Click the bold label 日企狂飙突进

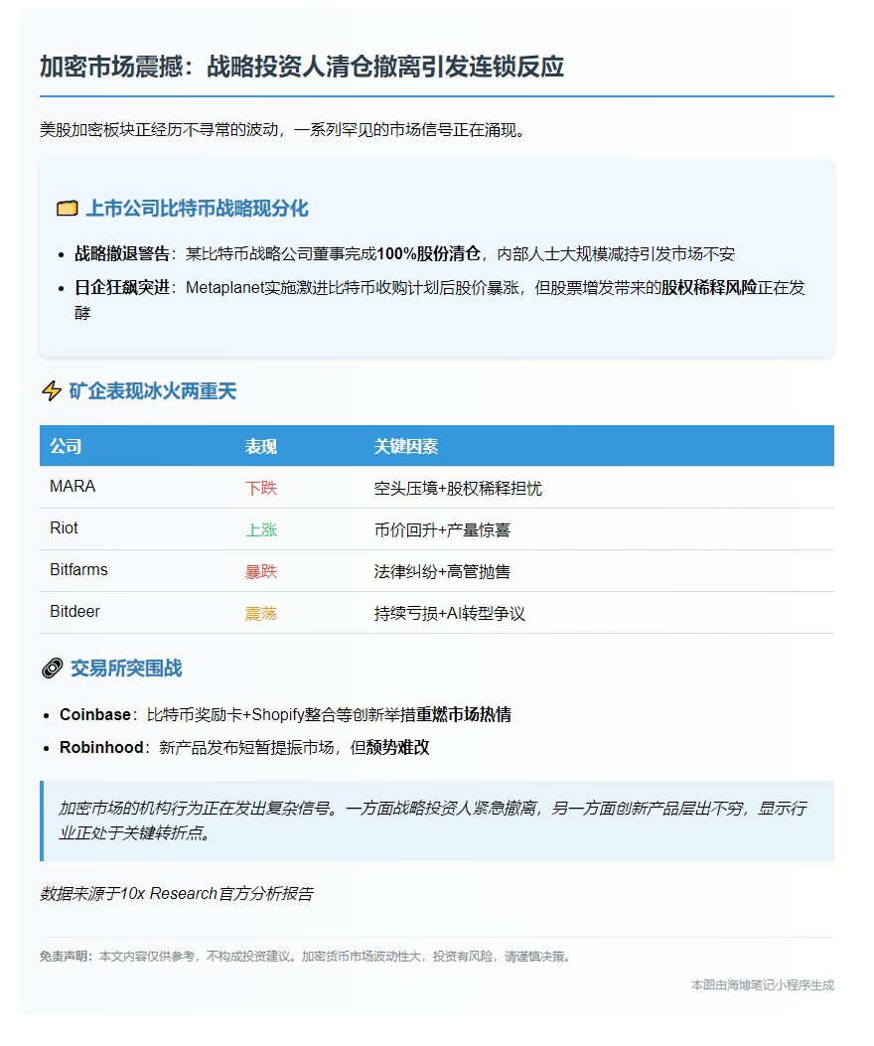pyautogui.click(x=122, y=287)
